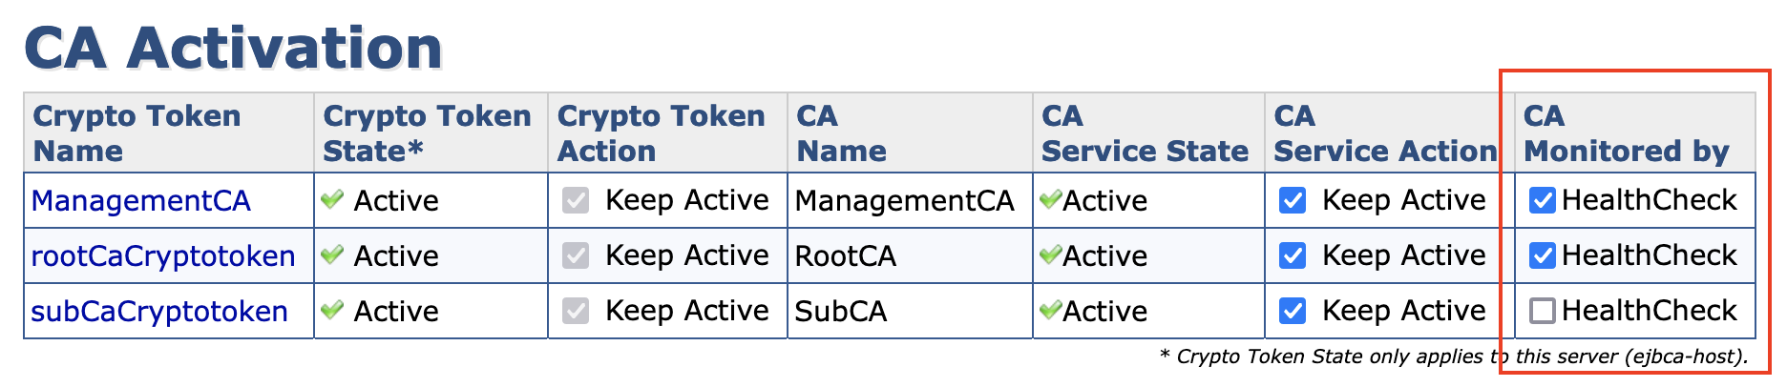Image resolution: width=1787 pixels, height=387 pixels.
Task: Click subCaCryptotoken Keep Active checkbox
Action: [576, 311]
